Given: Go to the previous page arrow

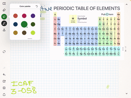Looking at the screenshot, I should point(127,4).
